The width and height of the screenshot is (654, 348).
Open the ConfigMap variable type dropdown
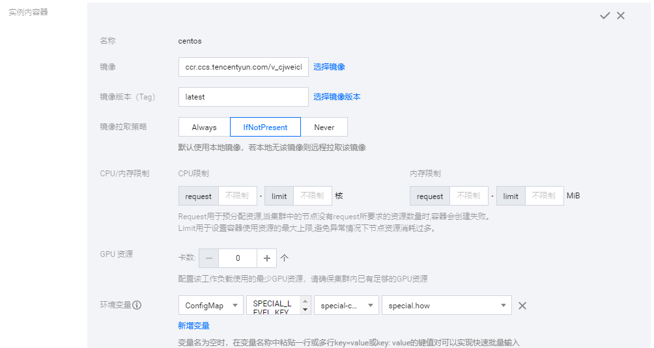[210, 306]
